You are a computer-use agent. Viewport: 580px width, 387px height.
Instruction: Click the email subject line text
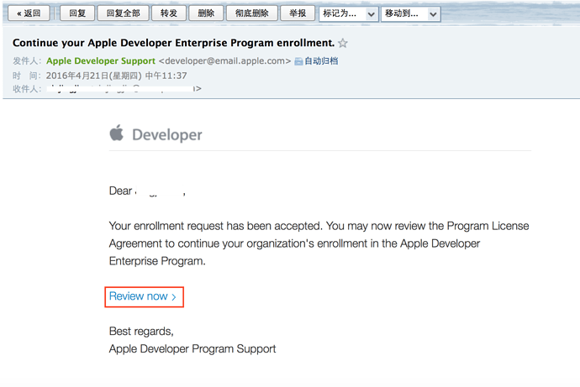[173, 43]
